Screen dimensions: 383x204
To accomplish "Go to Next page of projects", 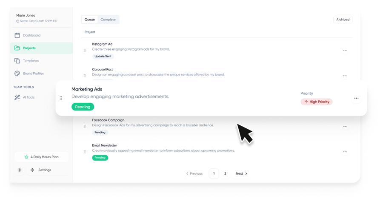I will click(x=241, y=173).
